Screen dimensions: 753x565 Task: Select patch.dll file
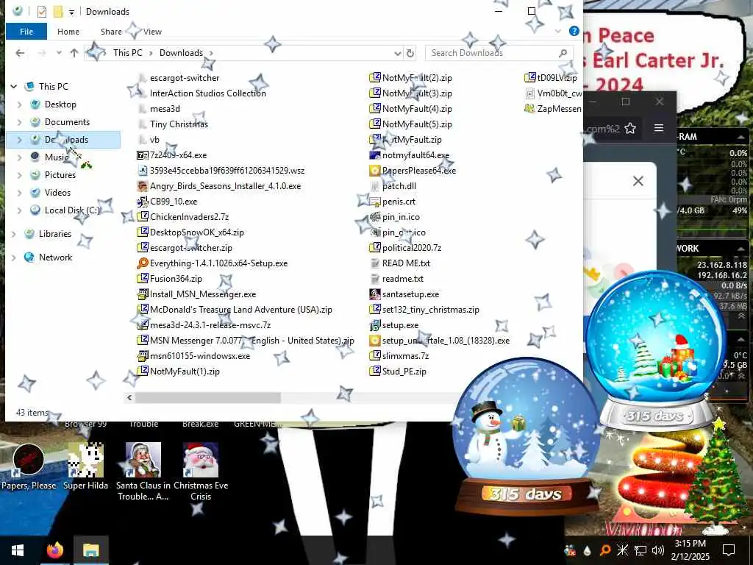click(x=393, y=186)
